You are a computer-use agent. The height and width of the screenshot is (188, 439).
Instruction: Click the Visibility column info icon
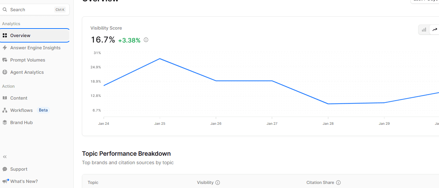[218, 183]
